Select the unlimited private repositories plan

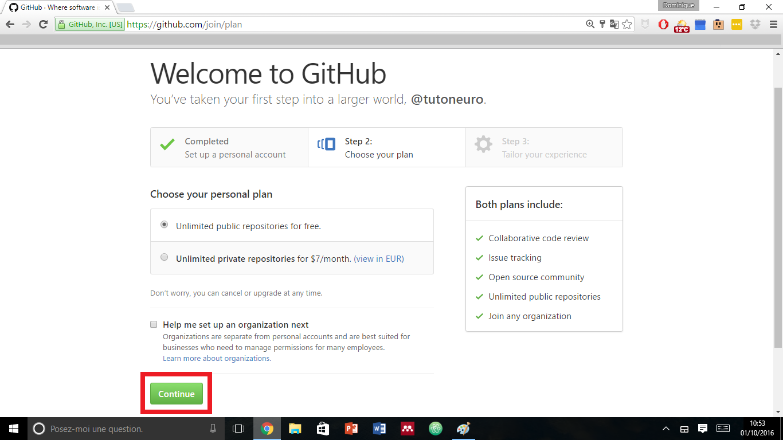[x=165, y=257]
